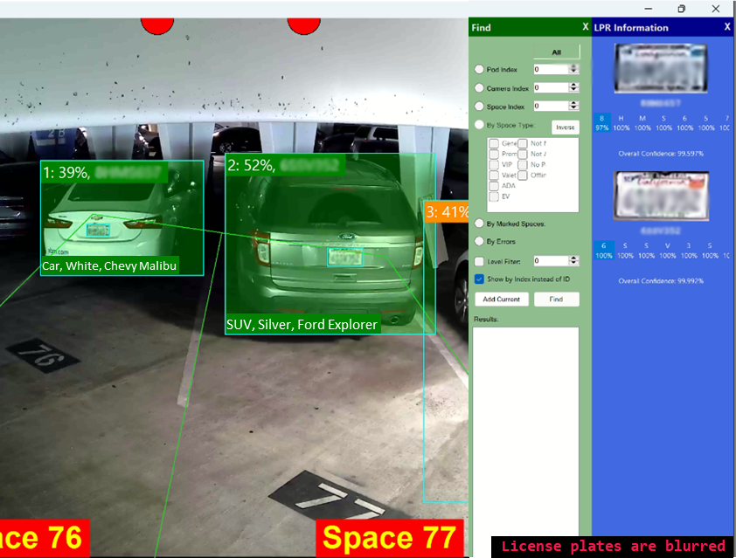Restore the window using title bar icon

pyautogui.click(x=682, y=9)
